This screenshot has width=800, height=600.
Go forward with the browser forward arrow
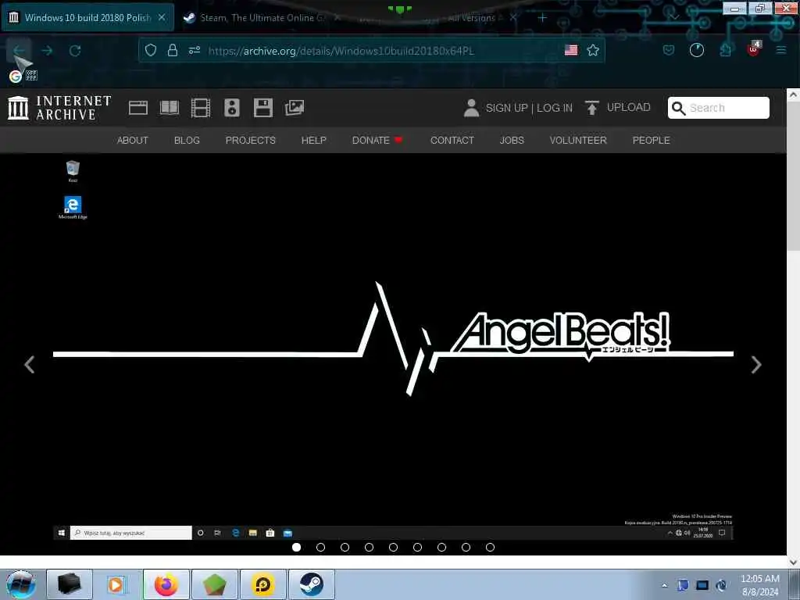[47, 51]
